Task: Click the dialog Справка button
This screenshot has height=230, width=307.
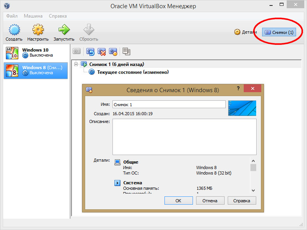Action: 242,201
